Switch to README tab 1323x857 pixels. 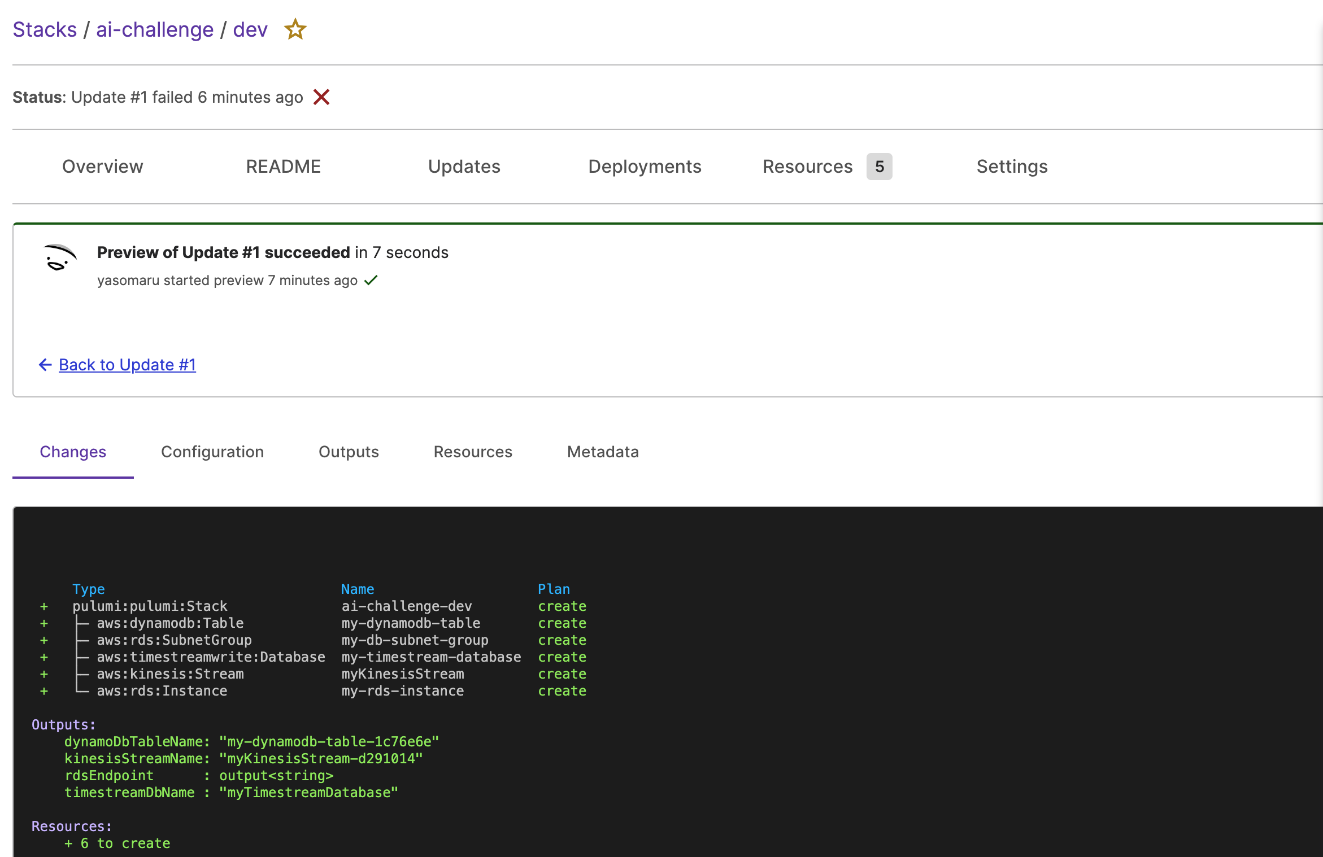click(283, 167)
